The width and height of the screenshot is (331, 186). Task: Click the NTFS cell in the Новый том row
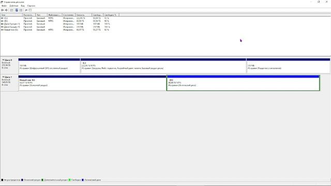[x=51, y=30]
